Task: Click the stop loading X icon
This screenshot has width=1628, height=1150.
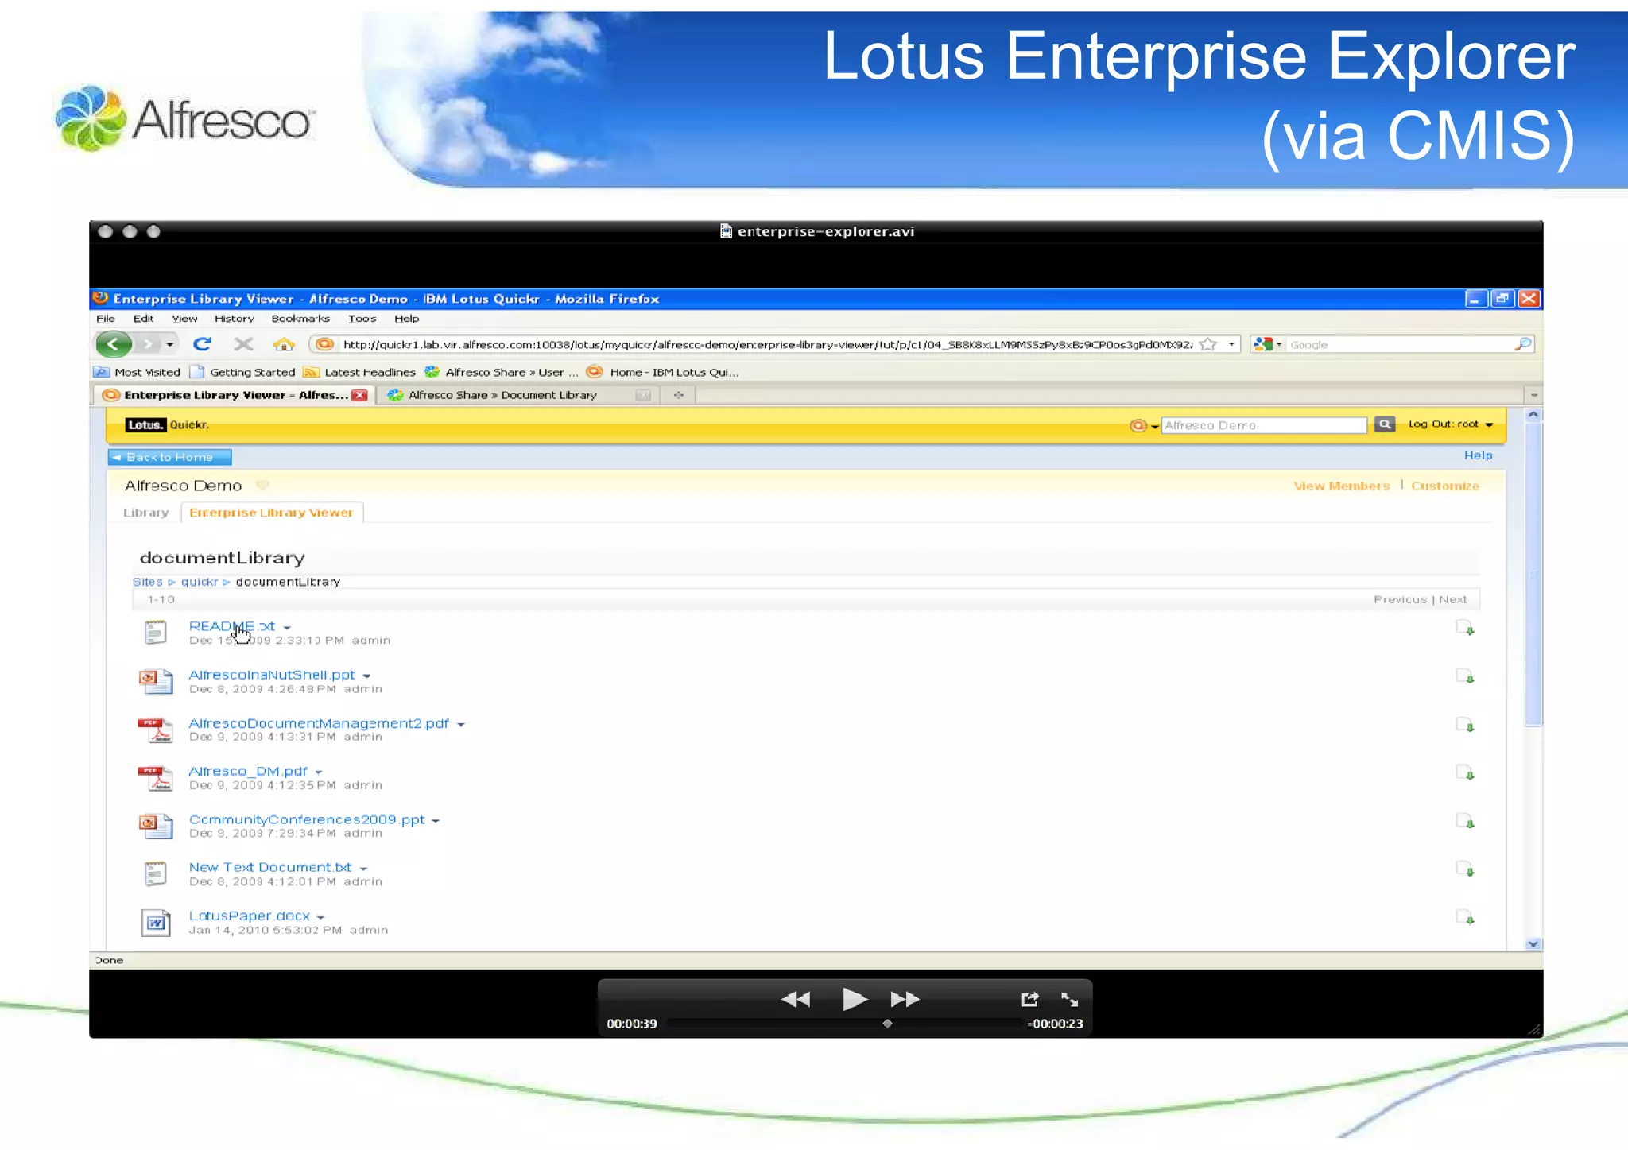Action: [243, 344]
